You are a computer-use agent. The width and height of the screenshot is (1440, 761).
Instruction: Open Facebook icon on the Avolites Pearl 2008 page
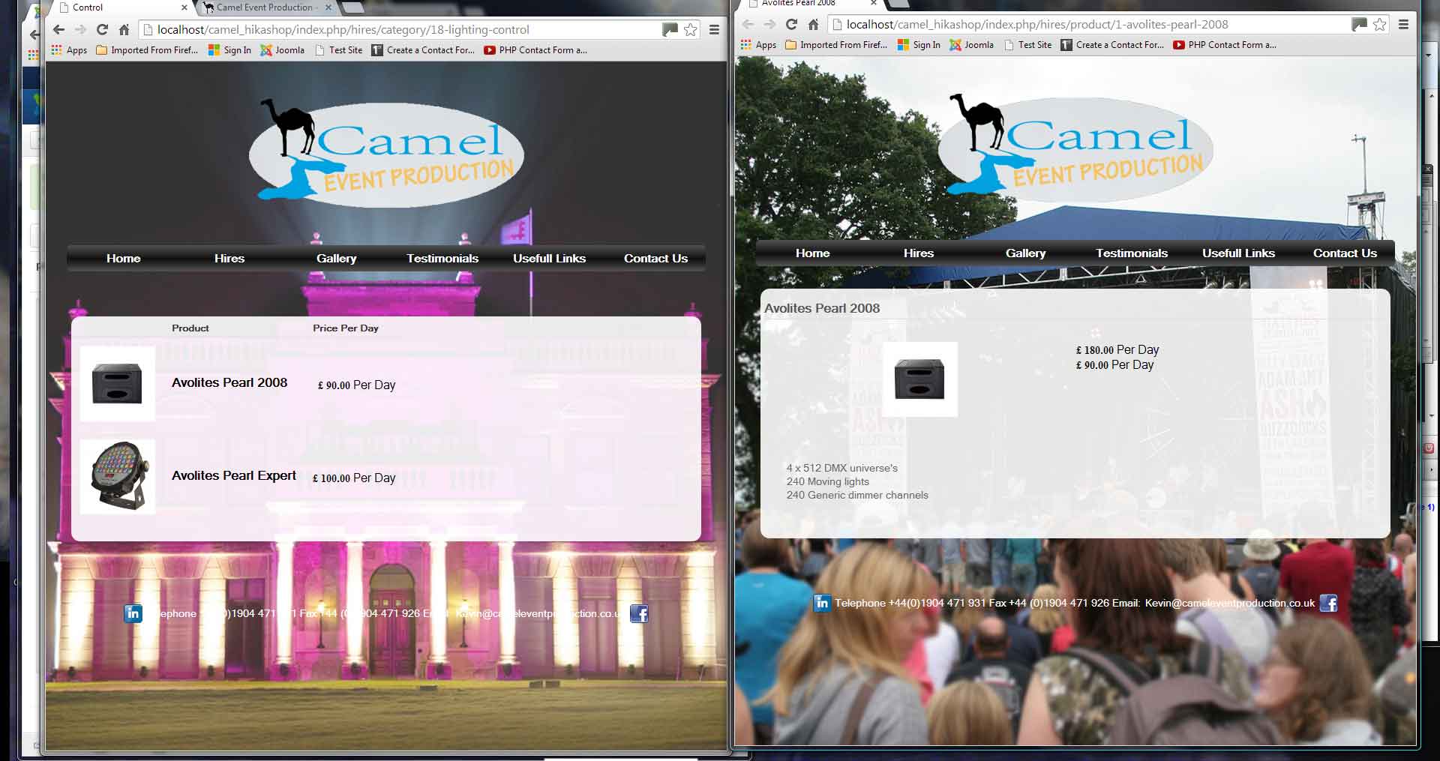point(1328,603)
